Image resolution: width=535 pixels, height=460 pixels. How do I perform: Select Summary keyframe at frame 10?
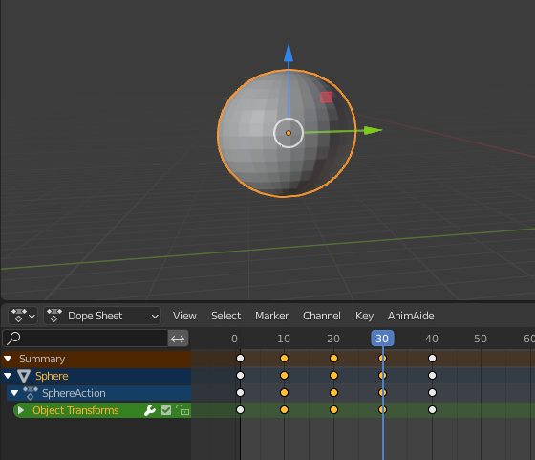pos(284,359)
